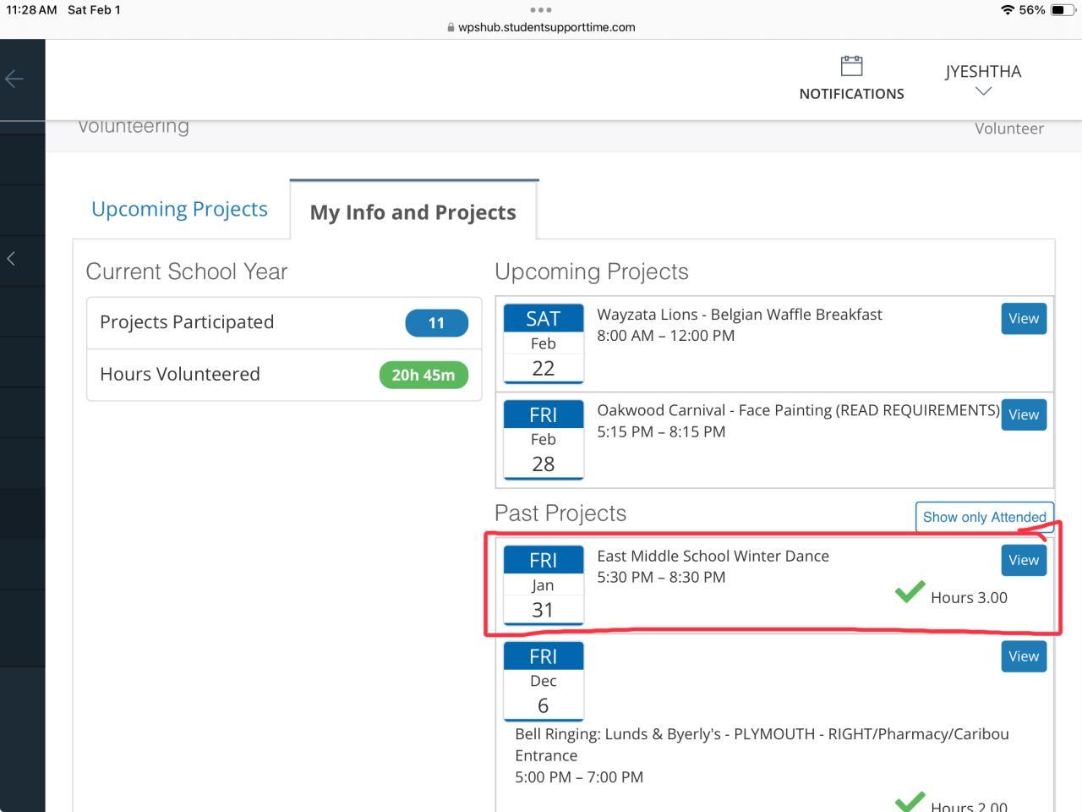Image resolution: width=1082 pixels, height=812 pixels.
Task: Toggle Show only Attended filter
Action: (984, 517)
